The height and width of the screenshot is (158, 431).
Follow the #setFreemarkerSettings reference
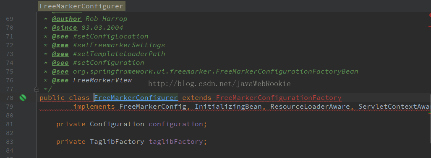click(119, 45)
